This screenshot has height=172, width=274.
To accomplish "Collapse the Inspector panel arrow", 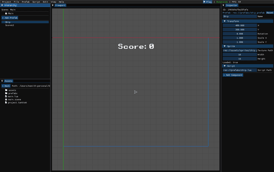I will pyautogui.click(x=223, y=5).
